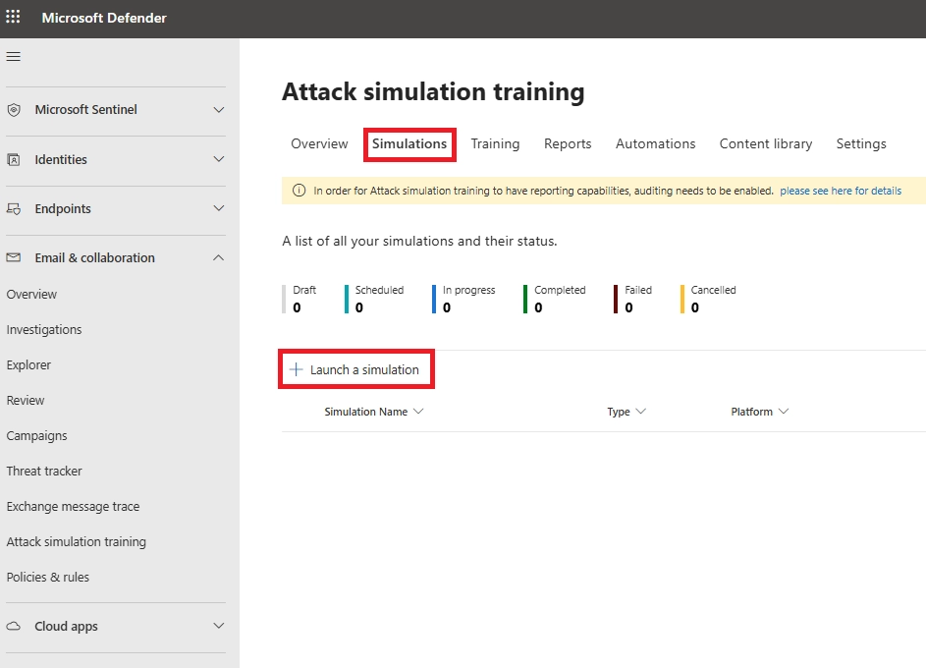The image size is (926, 668).
Task: Navigate to Threat tracker
Action: 44,471
